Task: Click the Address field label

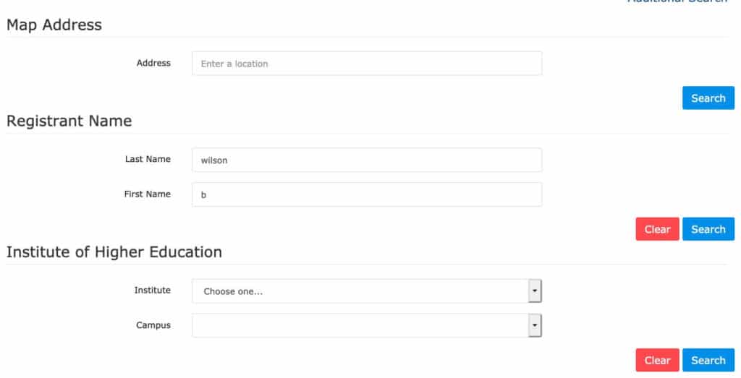Action: (x=153, y=64)
